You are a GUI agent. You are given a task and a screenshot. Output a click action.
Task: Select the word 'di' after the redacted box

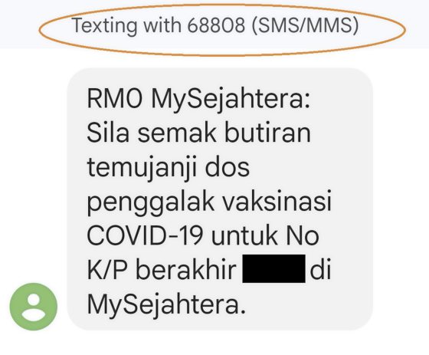(x=320, y=269)
